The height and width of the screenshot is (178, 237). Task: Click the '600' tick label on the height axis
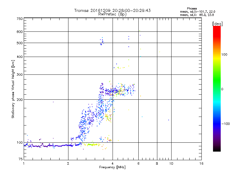tap(20, 32)
